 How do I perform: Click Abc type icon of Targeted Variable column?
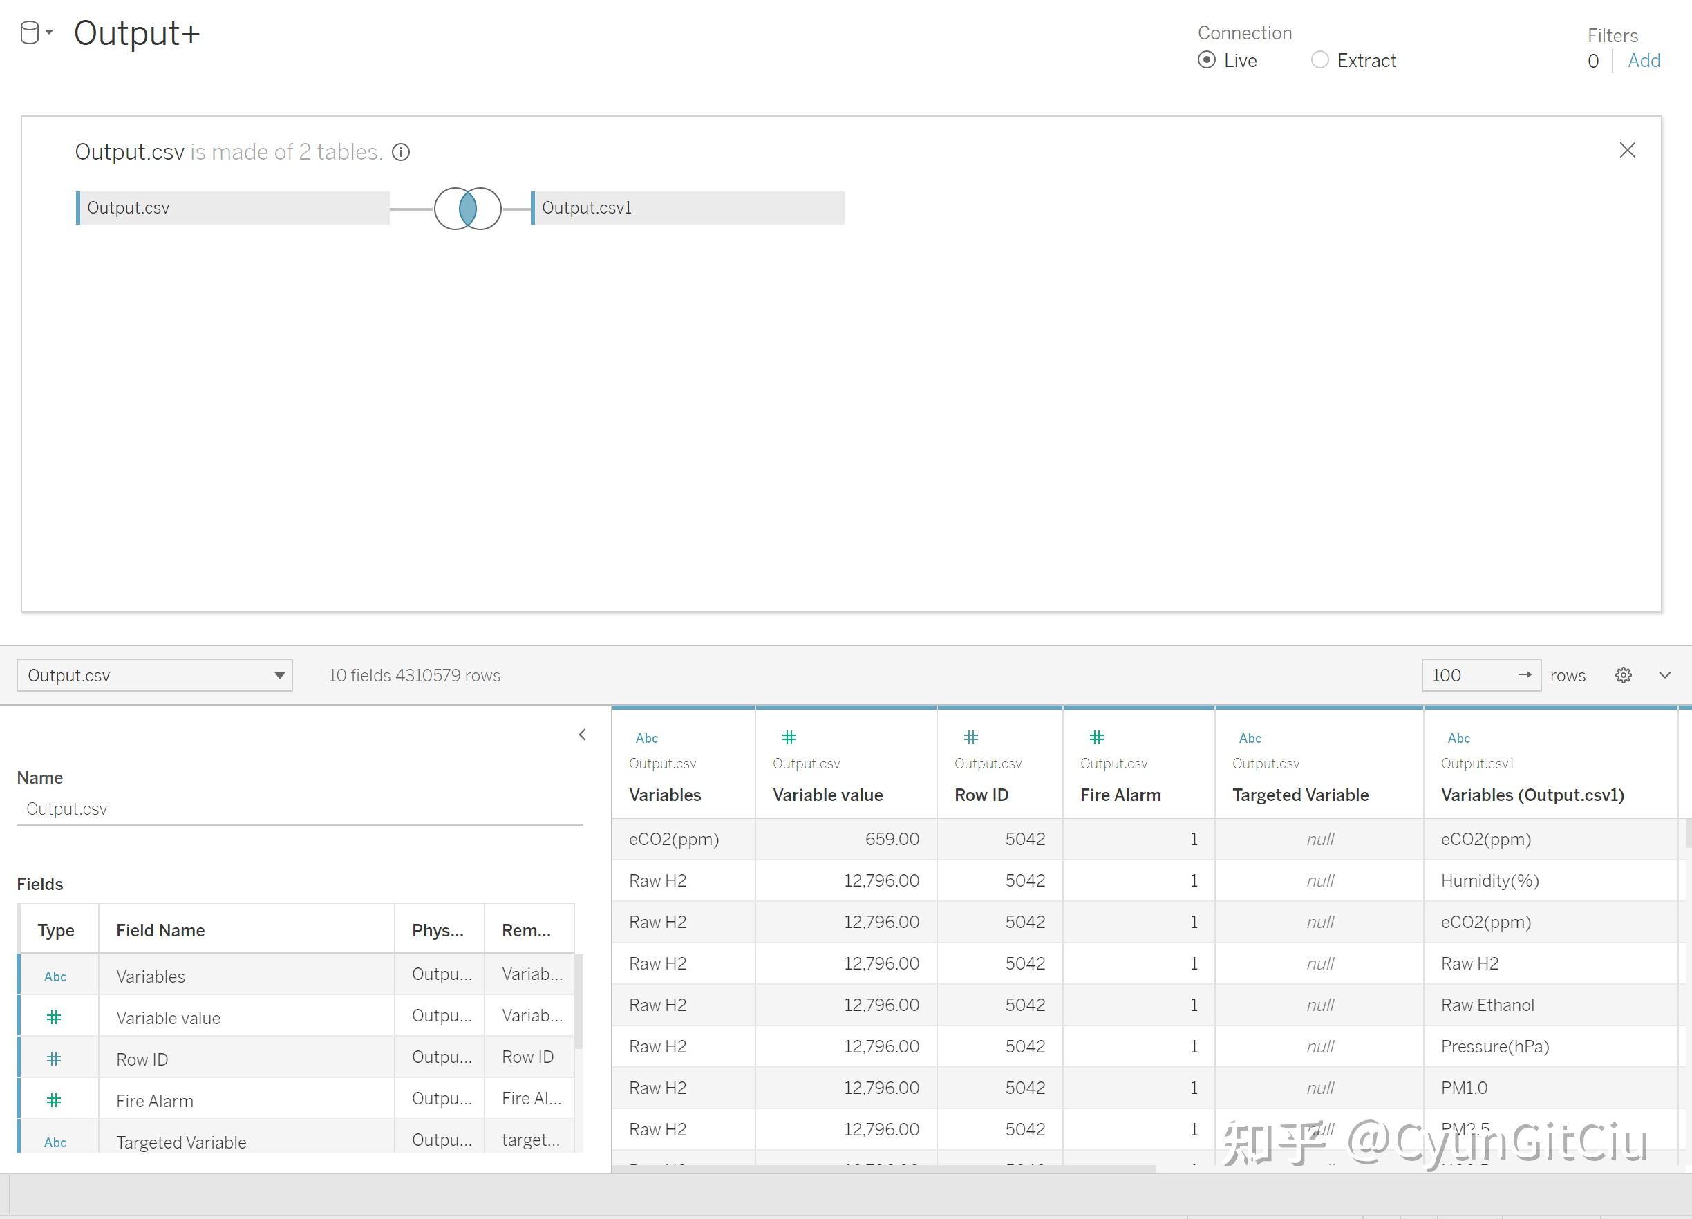(x=1250, y=738)
